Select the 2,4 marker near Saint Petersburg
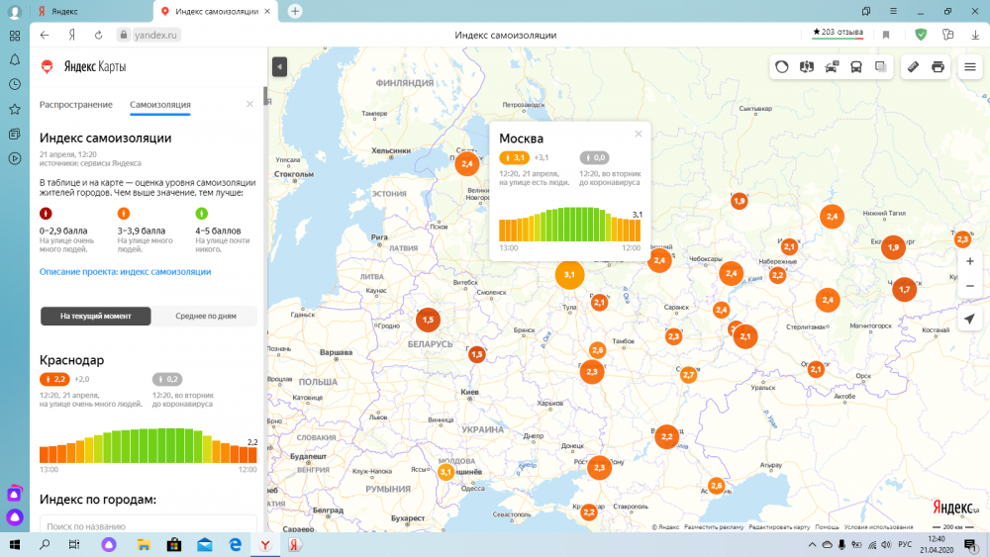The height and width of the screenshot is (557, 990). pos(466,164)
